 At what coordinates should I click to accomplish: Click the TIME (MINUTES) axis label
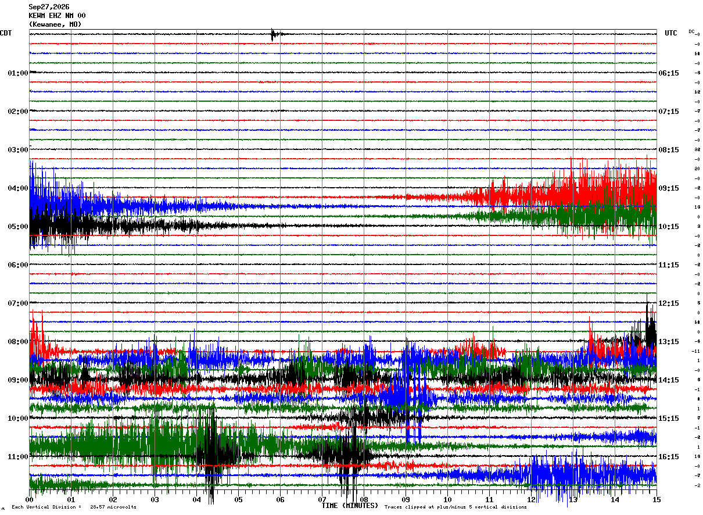point(350,506)
